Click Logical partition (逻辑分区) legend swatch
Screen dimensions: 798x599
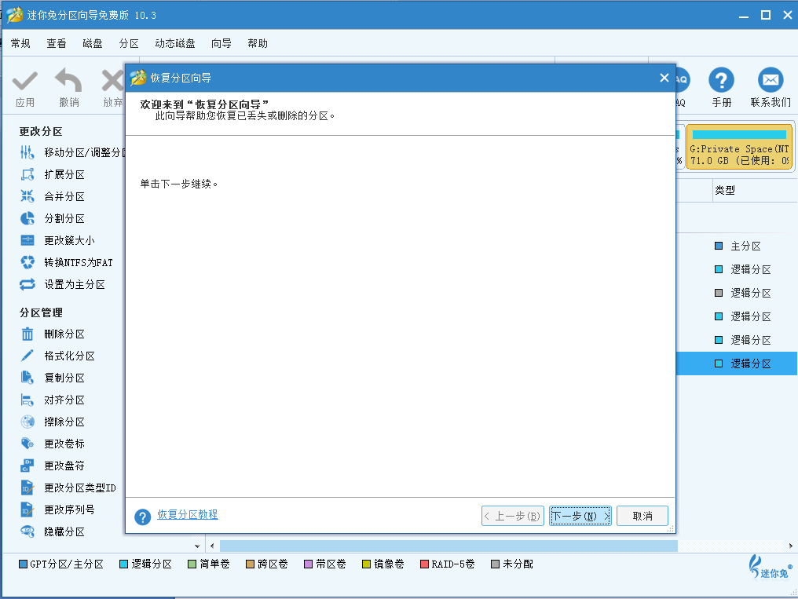123,564
